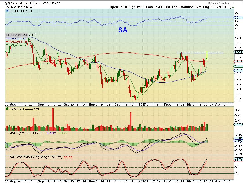Viewport: 243px width, 184px height.
Task: Click the green up-arrow beside the change percentage
Action: pyautogui.click(x=233, y=7)
